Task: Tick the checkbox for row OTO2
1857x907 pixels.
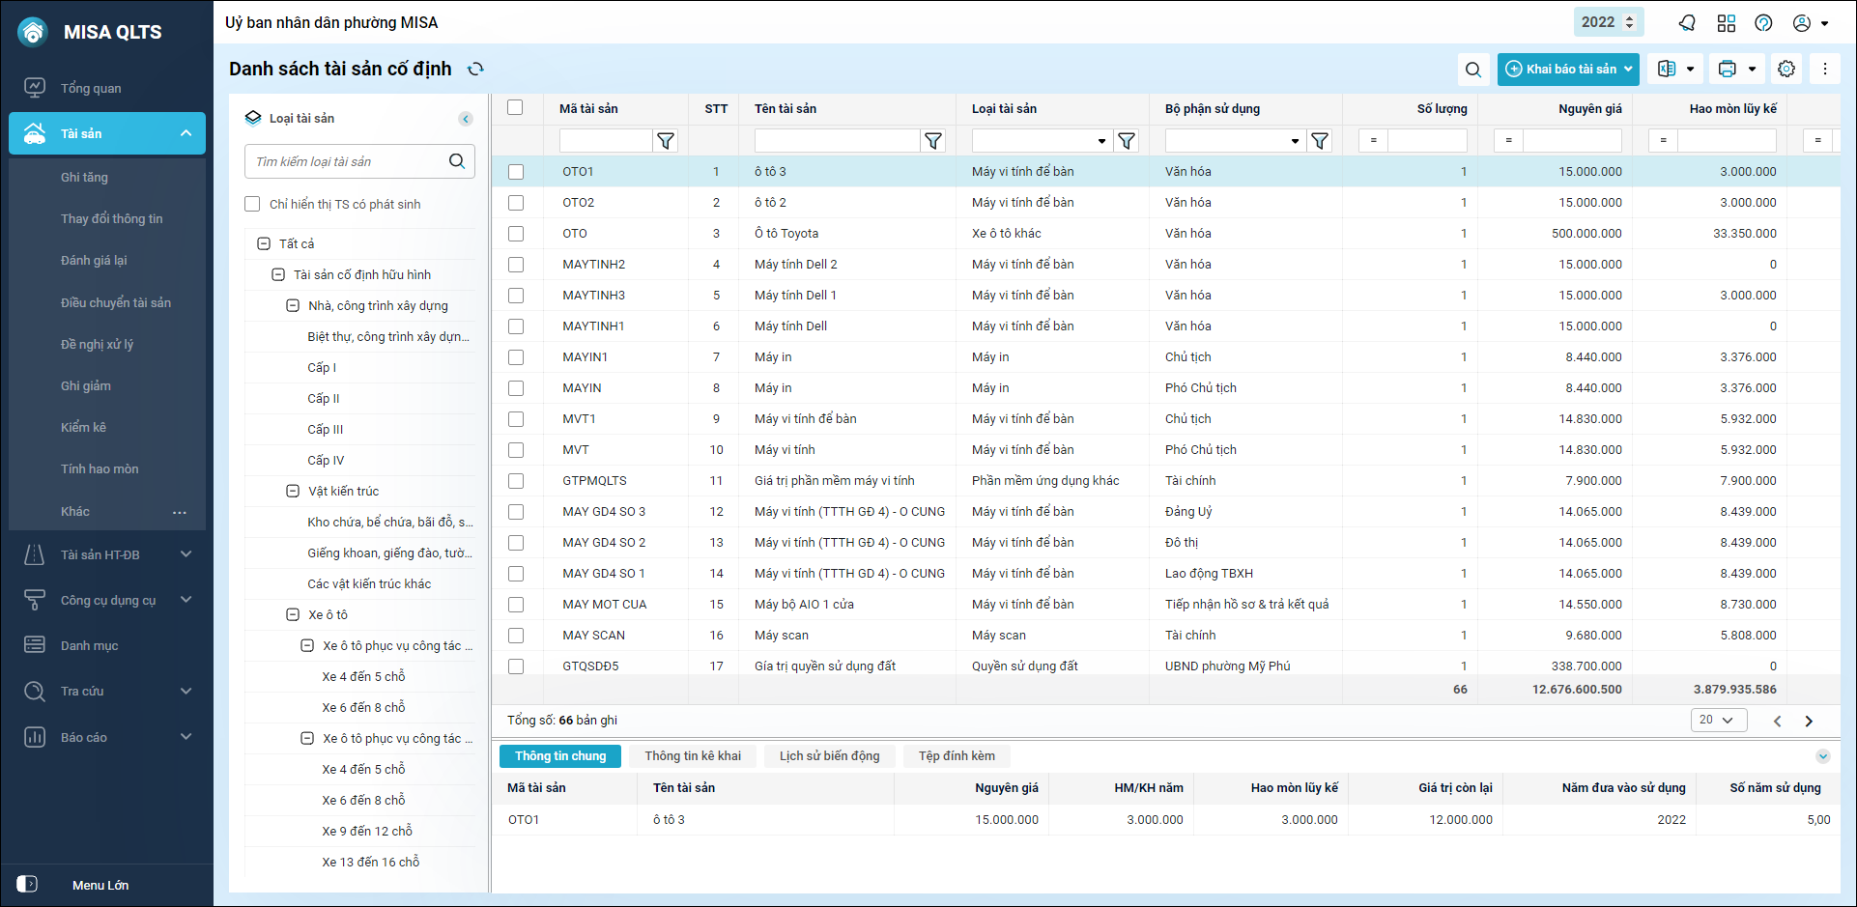Action: (x=516, y=203)
